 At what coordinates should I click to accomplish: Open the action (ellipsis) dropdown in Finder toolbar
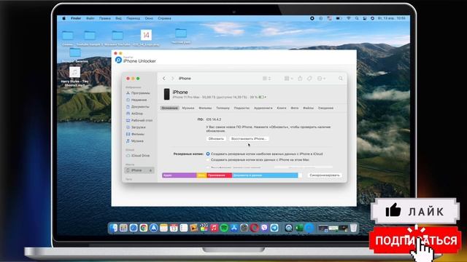(x=321, y=79)
